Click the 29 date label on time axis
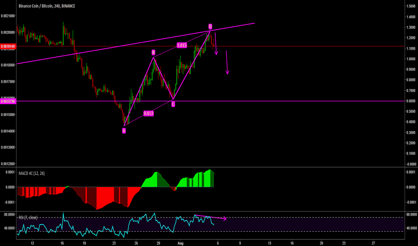The height and width of the screenshot is (246, 418). (x=158, y=243)
